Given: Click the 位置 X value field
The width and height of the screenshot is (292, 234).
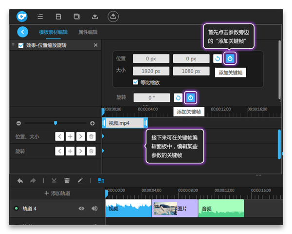Looking at the screenshot, I should click(x=151, y=58).
